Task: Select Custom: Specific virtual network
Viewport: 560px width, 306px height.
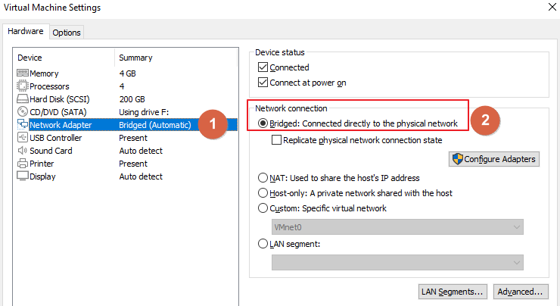Action: [263, 208]
